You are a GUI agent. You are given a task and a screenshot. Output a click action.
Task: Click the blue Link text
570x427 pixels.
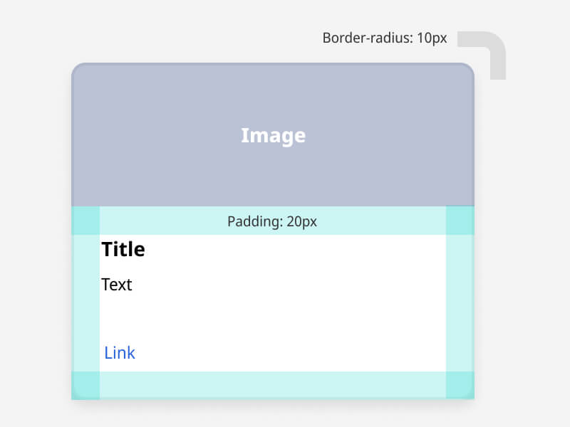[120, 353]
